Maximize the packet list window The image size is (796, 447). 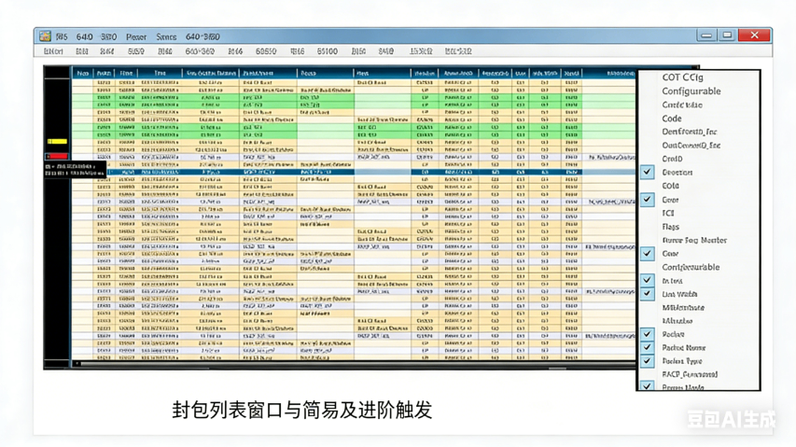pyautogui.click(x=728, y=35)
